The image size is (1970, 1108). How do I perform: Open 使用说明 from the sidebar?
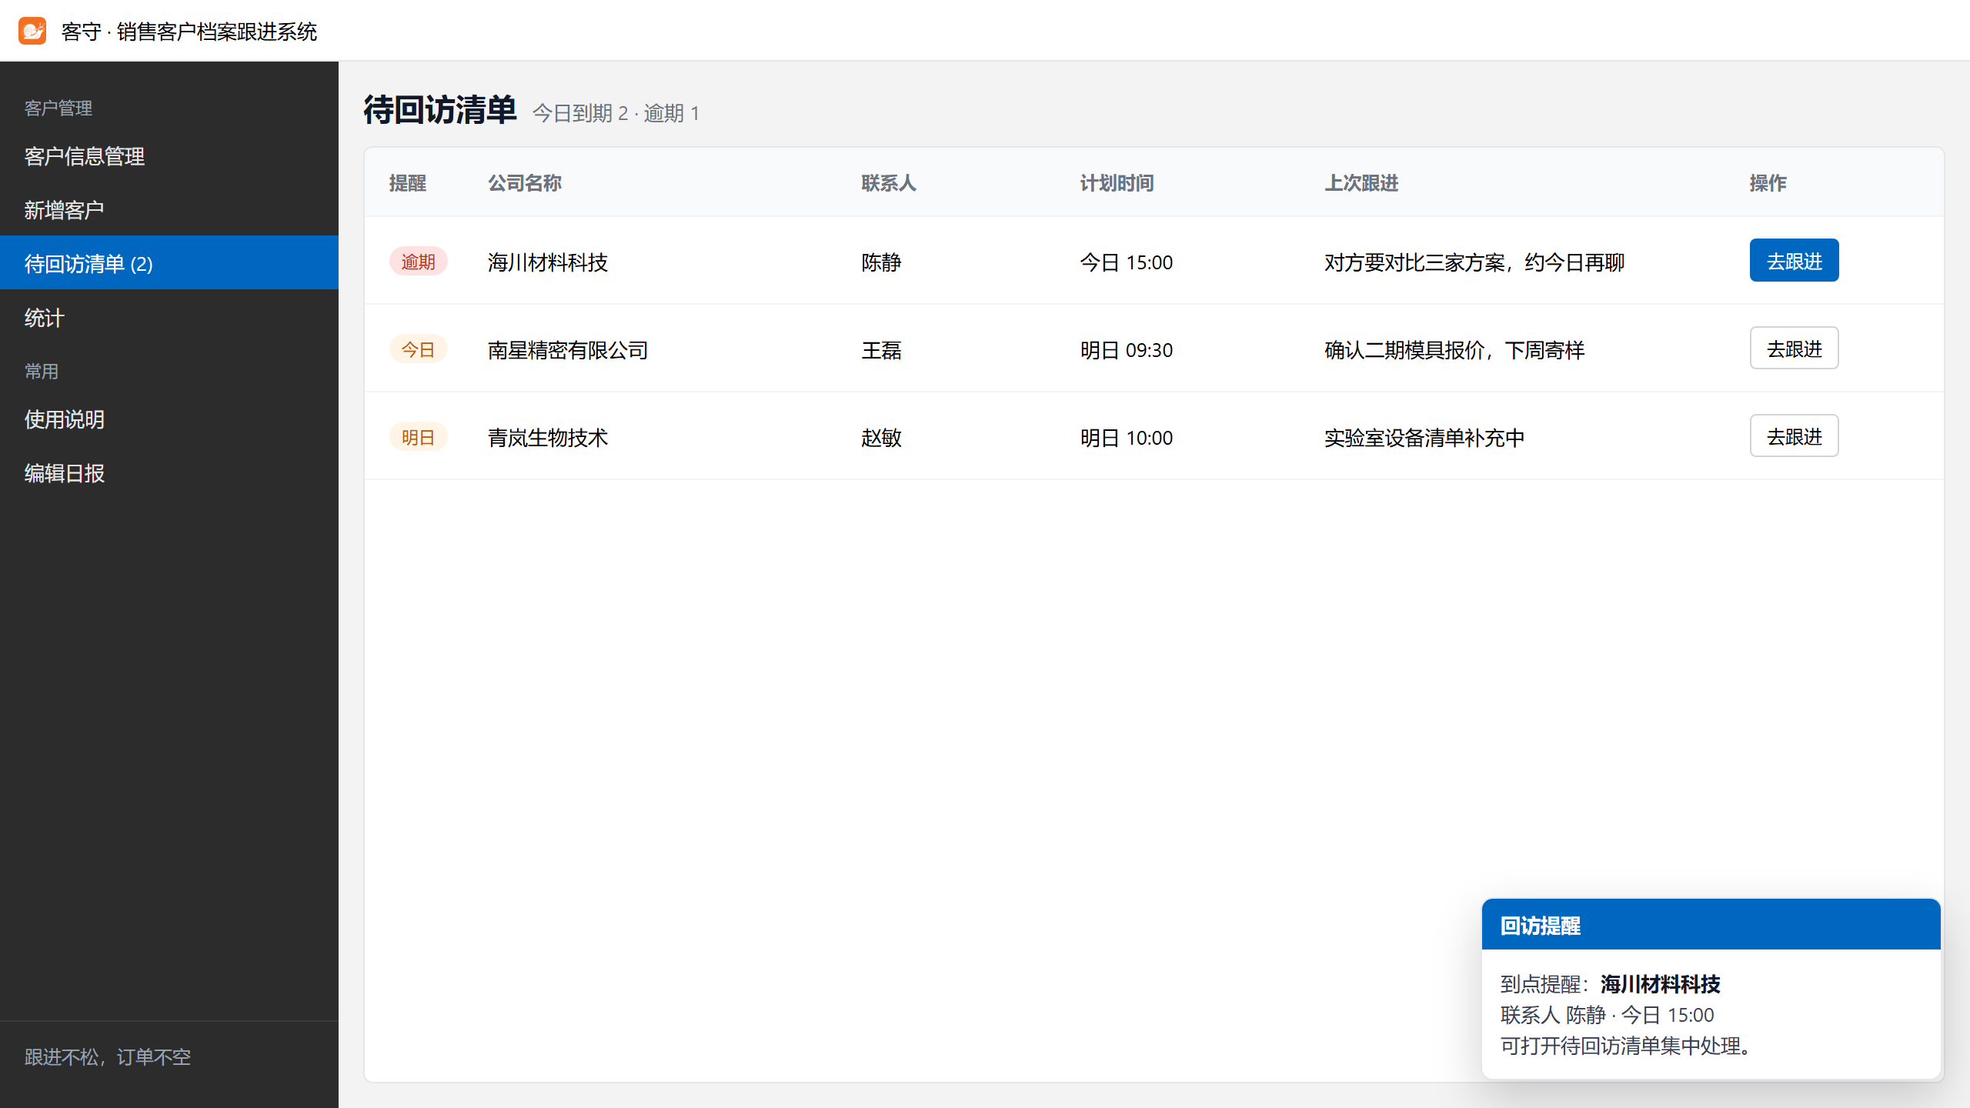pos(169,419)
